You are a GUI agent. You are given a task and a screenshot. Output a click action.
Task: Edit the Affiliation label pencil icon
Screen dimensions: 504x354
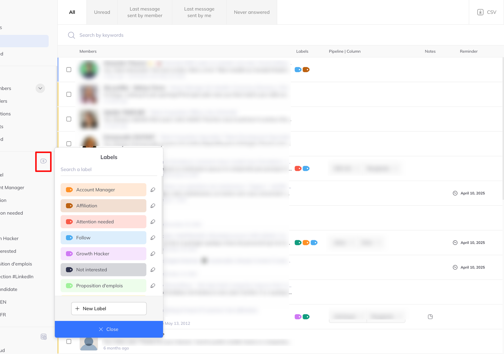[153, 206]
